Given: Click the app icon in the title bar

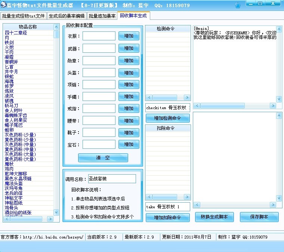Looking at the screenshot, I should 3,5.
